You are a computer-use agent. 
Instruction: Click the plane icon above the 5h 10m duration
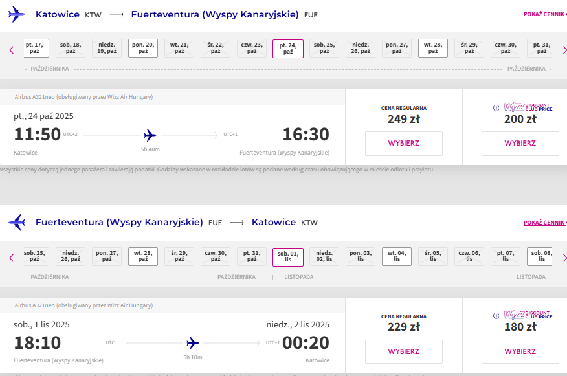pos(192,343)
